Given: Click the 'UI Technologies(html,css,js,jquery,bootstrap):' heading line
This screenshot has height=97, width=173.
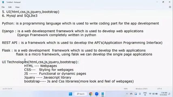Looking at the screenshot, I should [40, 62].
